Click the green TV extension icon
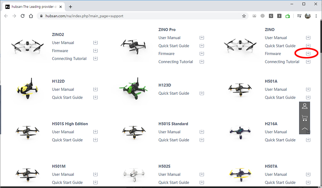The height and width of the screenshot is (188, 322). click(x=288, y=16)
